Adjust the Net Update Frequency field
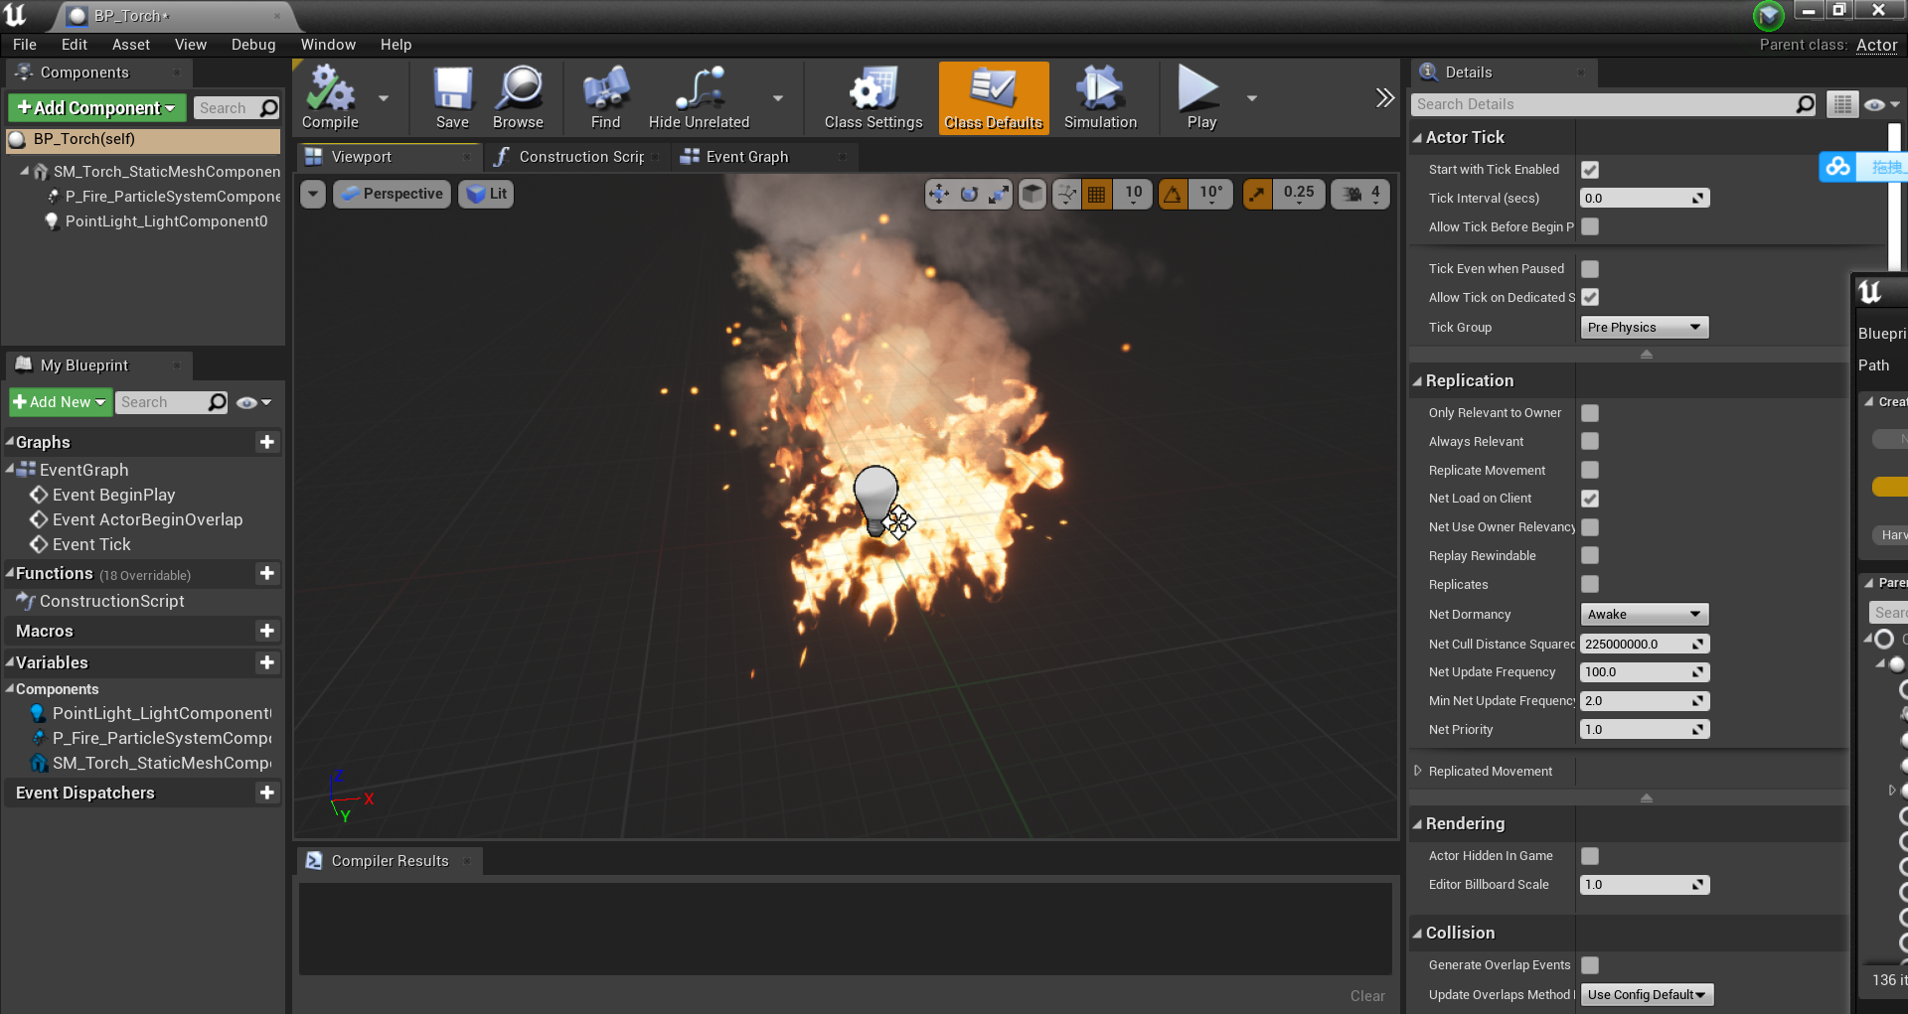Image resolution: width=1908 pixels, height=1014 pixels. tap(1645, 672)
